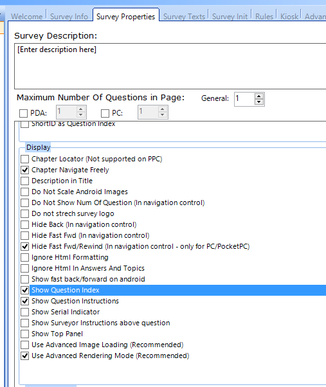This screenshot has width=326, height=387.
Task: Check ShortID as Question Index
Action: [24, 124]
